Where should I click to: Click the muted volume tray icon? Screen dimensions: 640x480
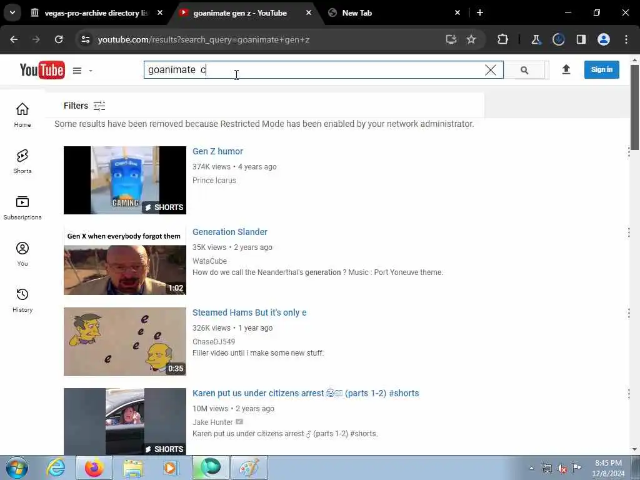point(562,468)
